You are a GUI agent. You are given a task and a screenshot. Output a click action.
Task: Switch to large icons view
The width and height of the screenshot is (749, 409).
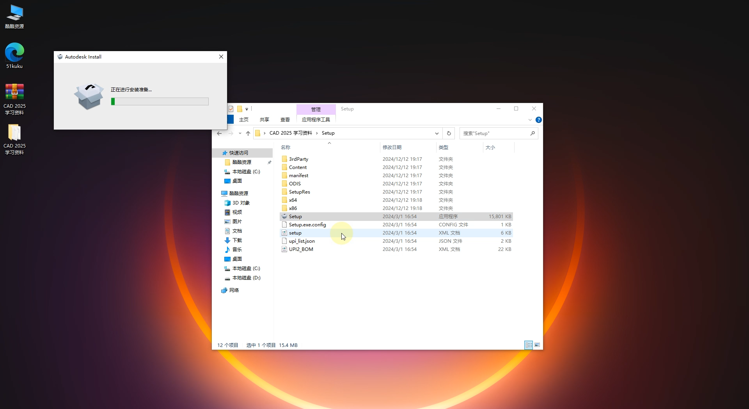[x=537, y=345]
